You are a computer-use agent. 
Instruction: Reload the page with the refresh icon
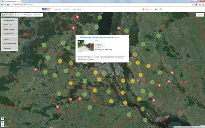8,5
